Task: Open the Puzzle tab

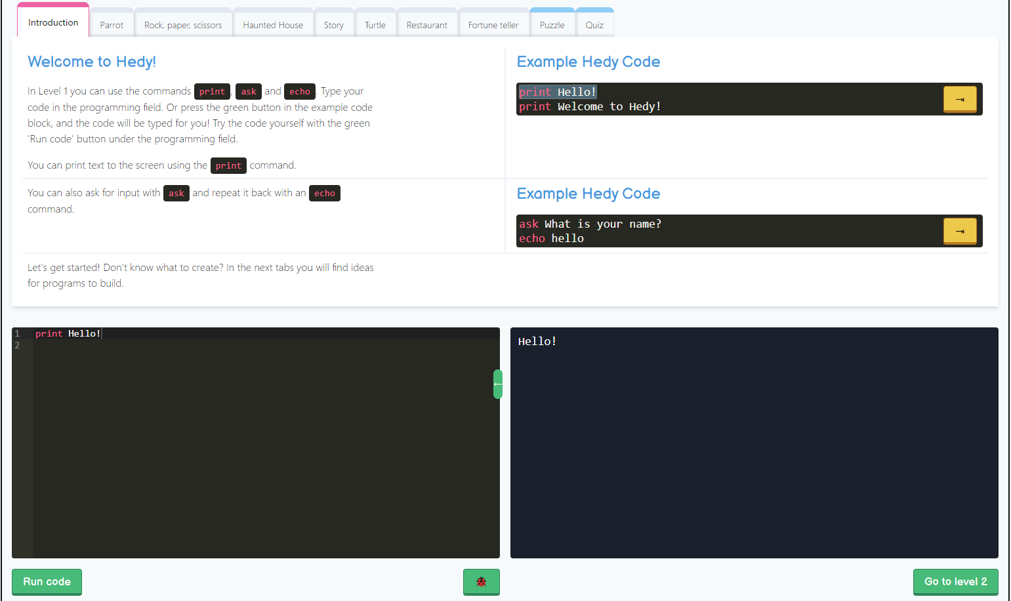Action: (x=552, y=24)
